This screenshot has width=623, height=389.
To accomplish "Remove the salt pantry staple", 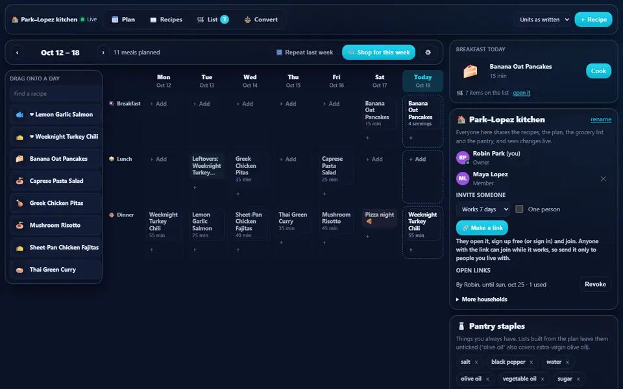I will (476, 362).
